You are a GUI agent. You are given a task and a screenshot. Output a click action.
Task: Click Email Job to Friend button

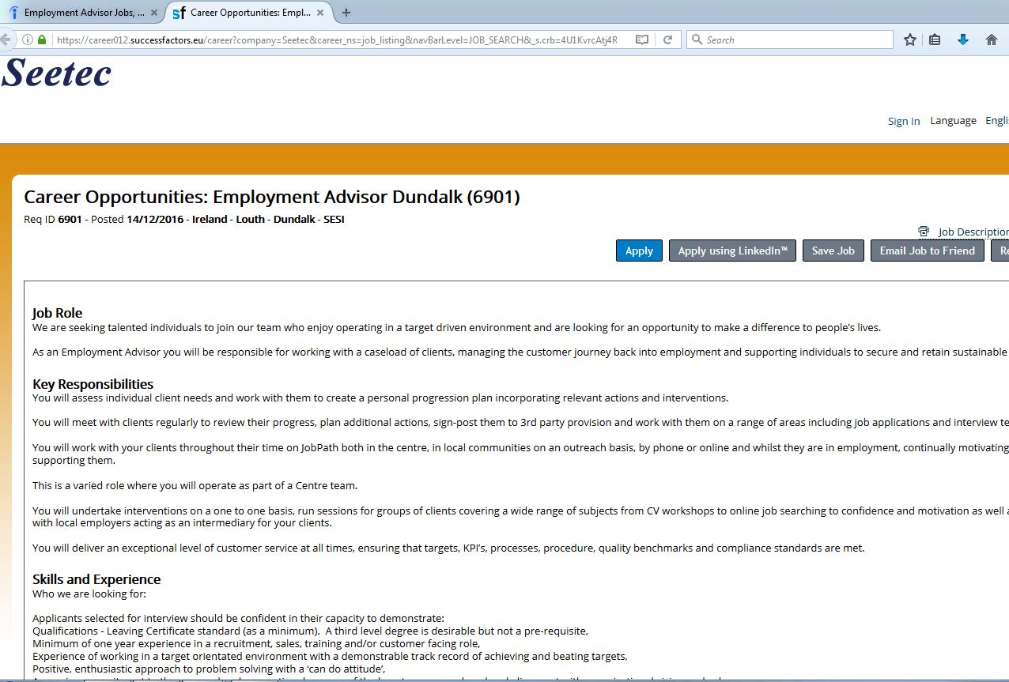point(927,251)
